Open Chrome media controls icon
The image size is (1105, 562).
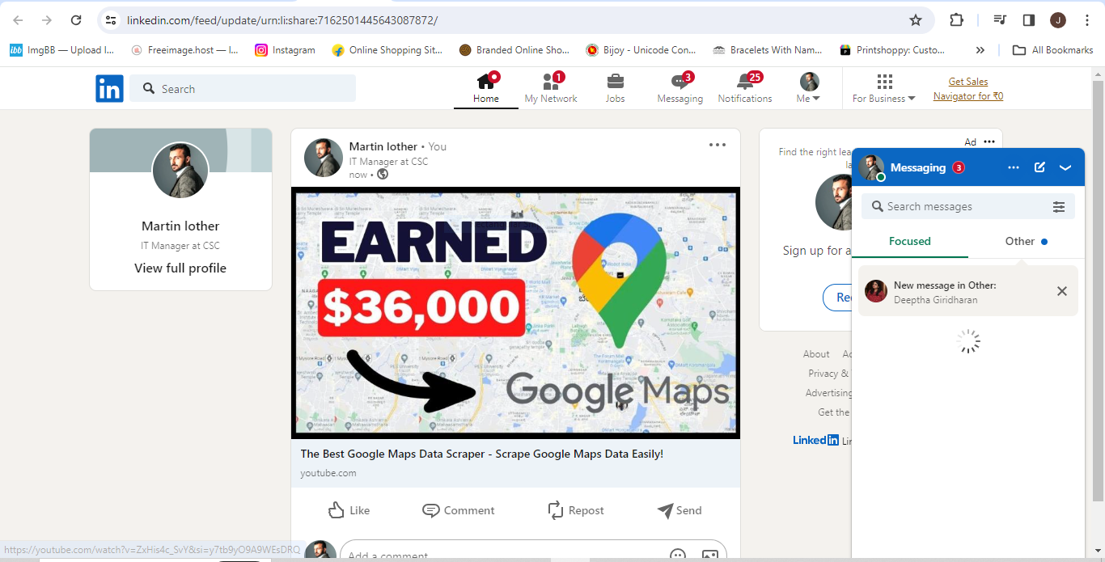1000,20
